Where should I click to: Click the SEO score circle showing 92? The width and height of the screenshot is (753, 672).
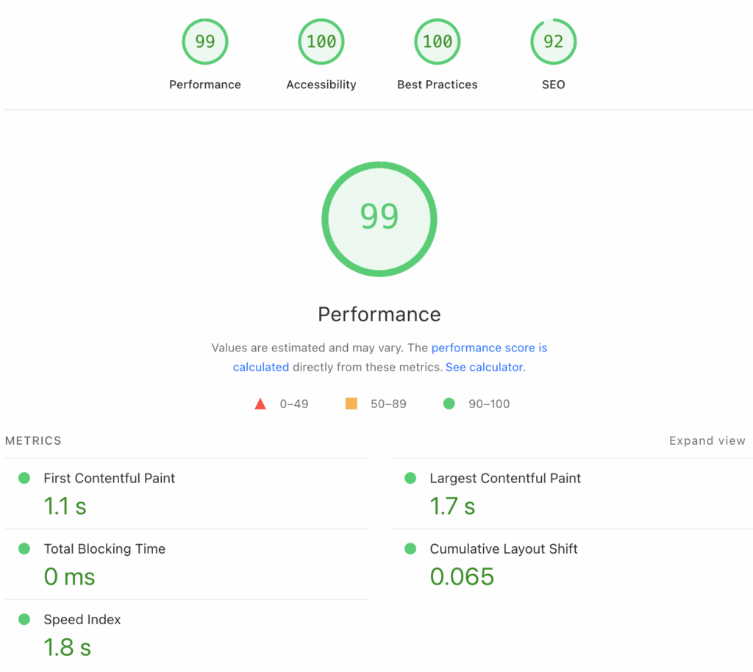pyautogui.click(x=553, y=41)
